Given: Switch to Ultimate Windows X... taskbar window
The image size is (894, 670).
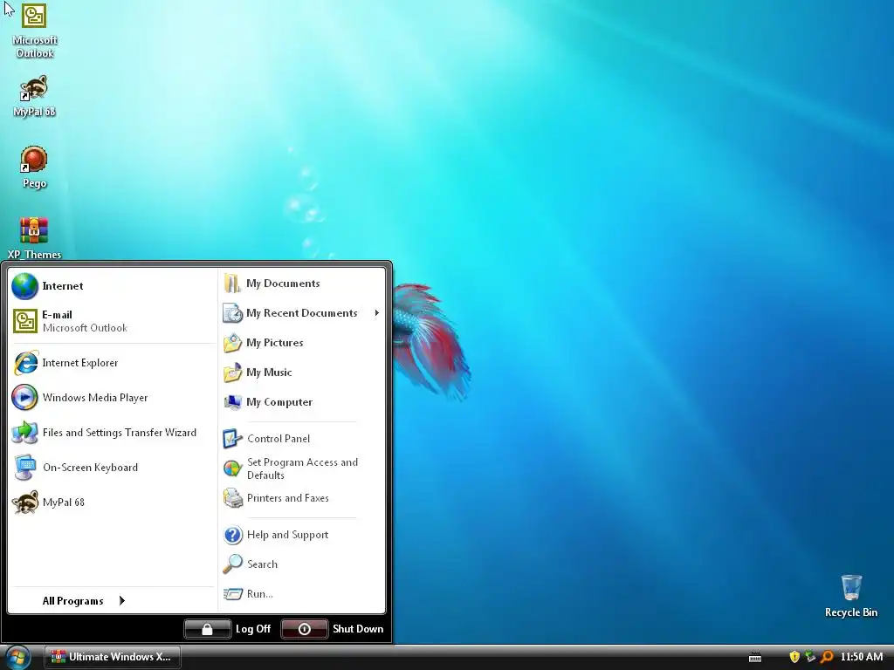Looking at the screenshot, I should click(112, 657).
